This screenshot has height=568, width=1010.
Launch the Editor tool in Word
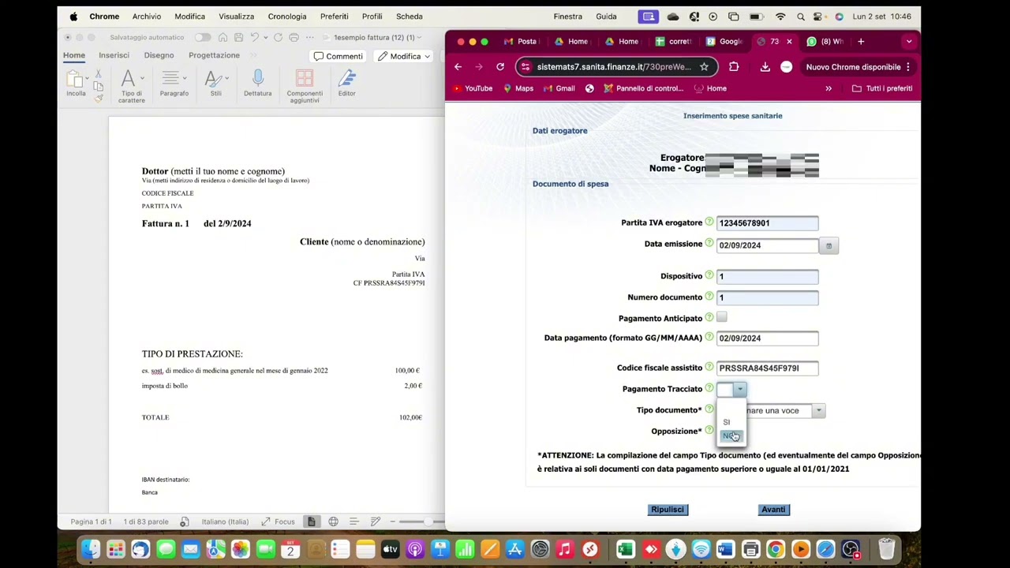coord(346,83)
